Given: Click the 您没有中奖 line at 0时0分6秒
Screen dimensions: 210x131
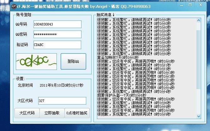Looking at the screenshot, I should [136, 99].
